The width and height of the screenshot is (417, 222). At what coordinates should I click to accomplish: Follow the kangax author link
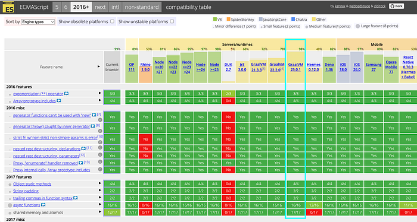click(x=340, y=6)
